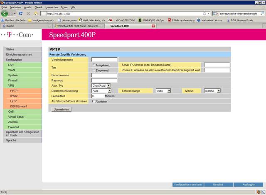Open the E-Mails synchronisieren bookmark
This screenshot has width=266, height=195.
click(182, 20)
